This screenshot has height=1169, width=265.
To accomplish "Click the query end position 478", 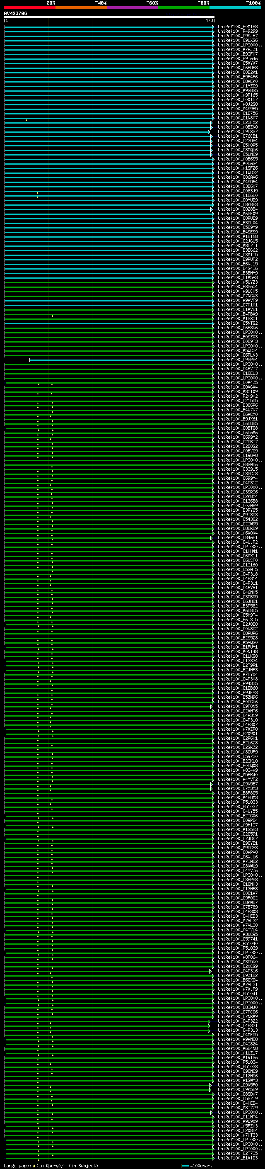I will click(209, 20).
